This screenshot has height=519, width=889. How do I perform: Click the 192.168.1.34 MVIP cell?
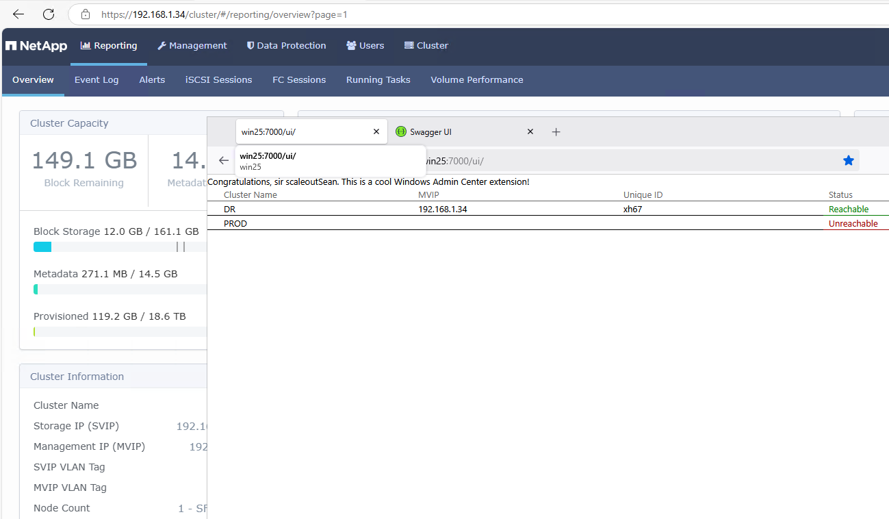click(x=443, y=210)
